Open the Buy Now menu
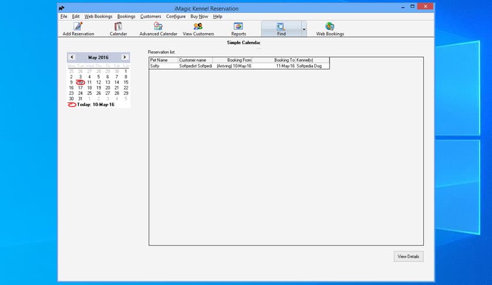Screen dimensions: 492x285 pyautogui.click(x=200, y=16)
